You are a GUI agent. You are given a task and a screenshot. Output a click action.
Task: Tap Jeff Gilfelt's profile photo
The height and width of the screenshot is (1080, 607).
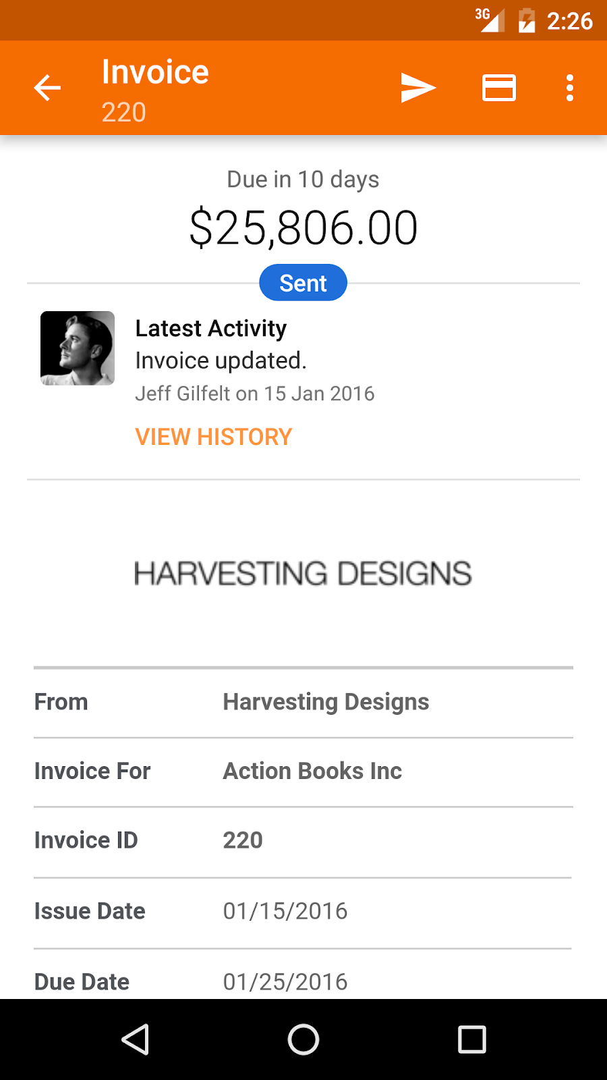tap(78, 348)
